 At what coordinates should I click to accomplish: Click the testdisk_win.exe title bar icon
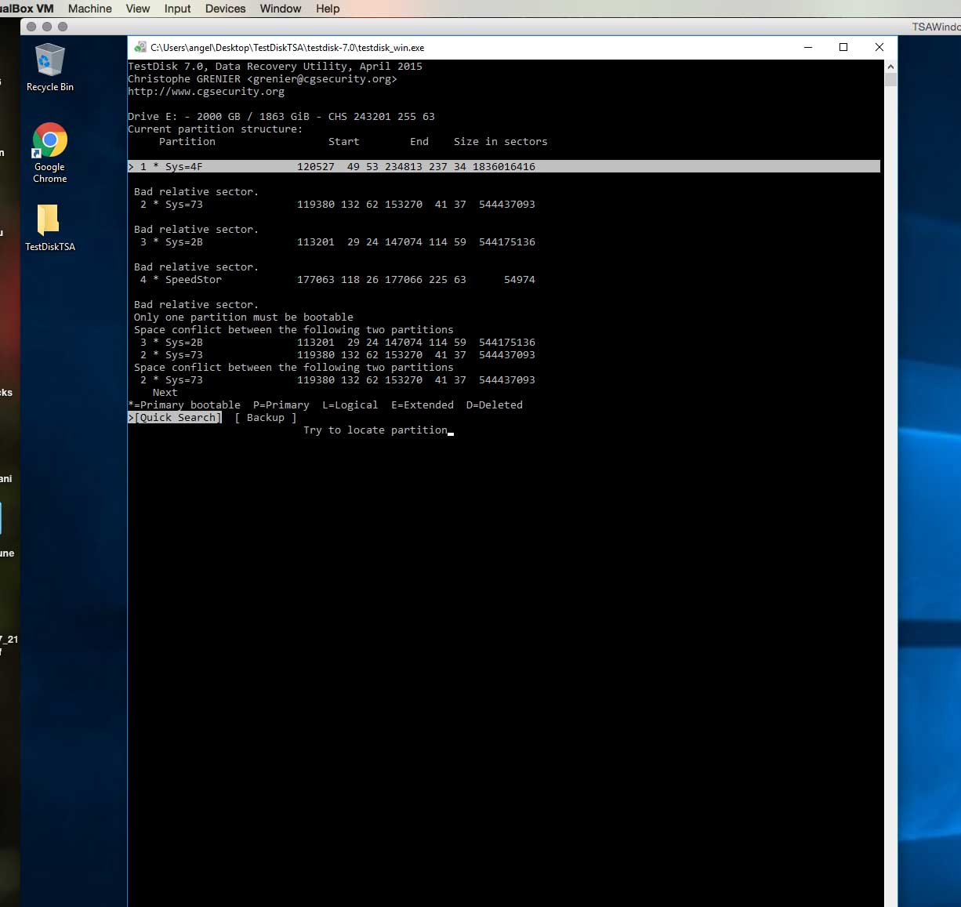[140, 47]
